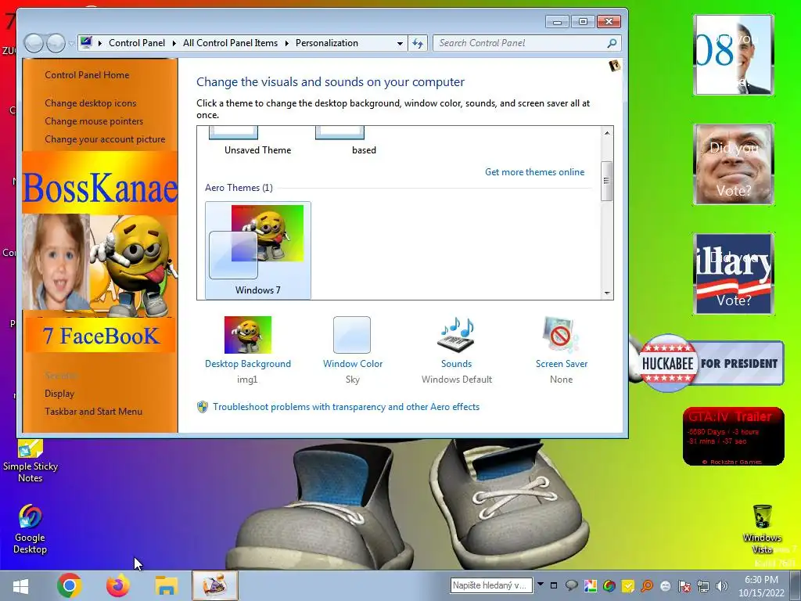Click the Show desktop strip at taskbar end

tap(797, 585)
